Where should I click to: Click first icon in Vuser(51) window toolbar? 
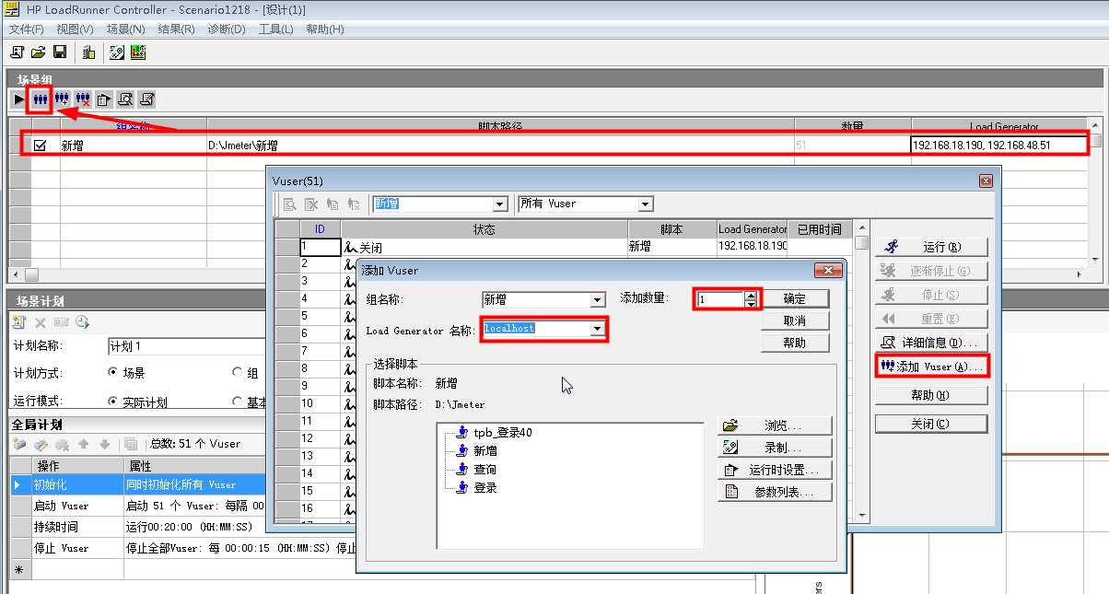[289, 204]
